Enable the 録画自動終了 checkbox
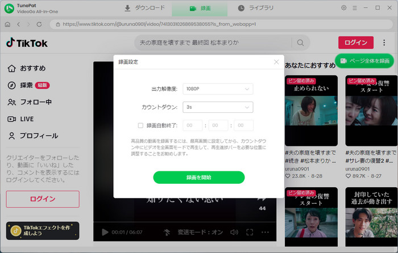 click(x=140, y=125)
